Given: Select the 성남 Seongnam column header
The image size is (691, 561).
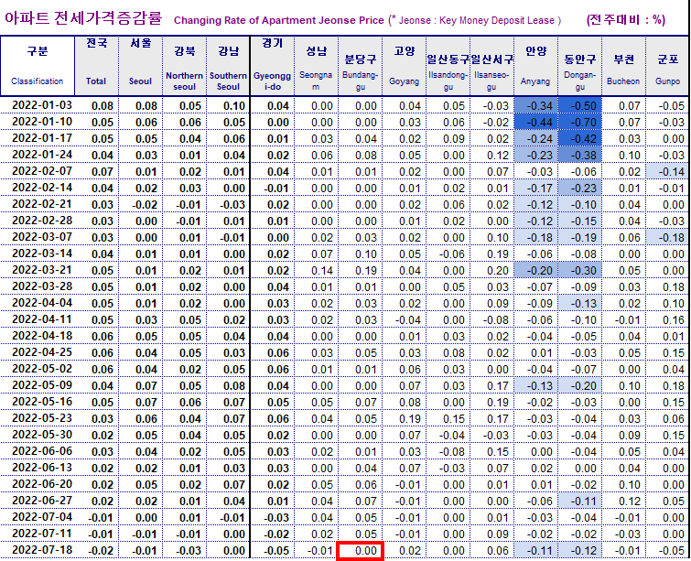Looking at the screenshot, I should tap(316, 66).
